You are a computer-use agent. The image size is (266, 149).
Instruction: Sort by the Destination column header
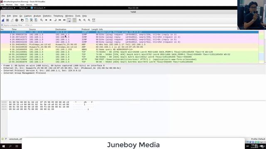pyautogui.click(x=61, y=29)
